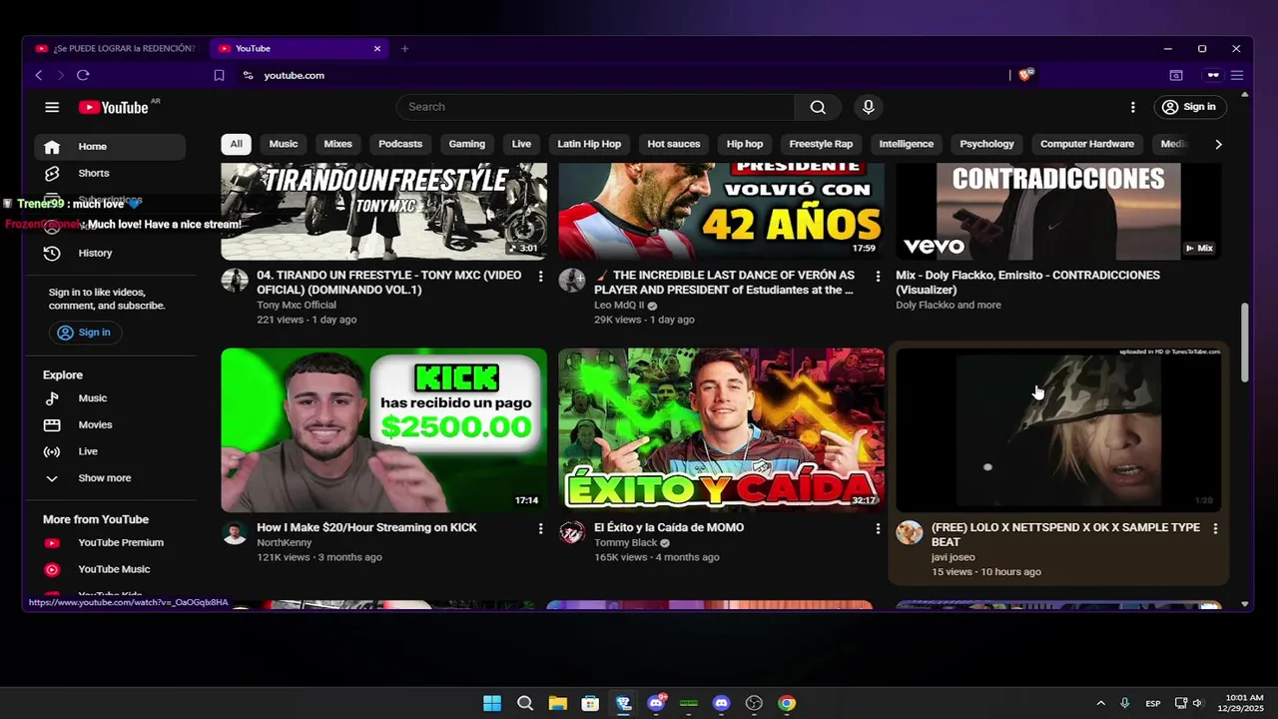Select the Freestyle Rap chip

coord(821,144)
